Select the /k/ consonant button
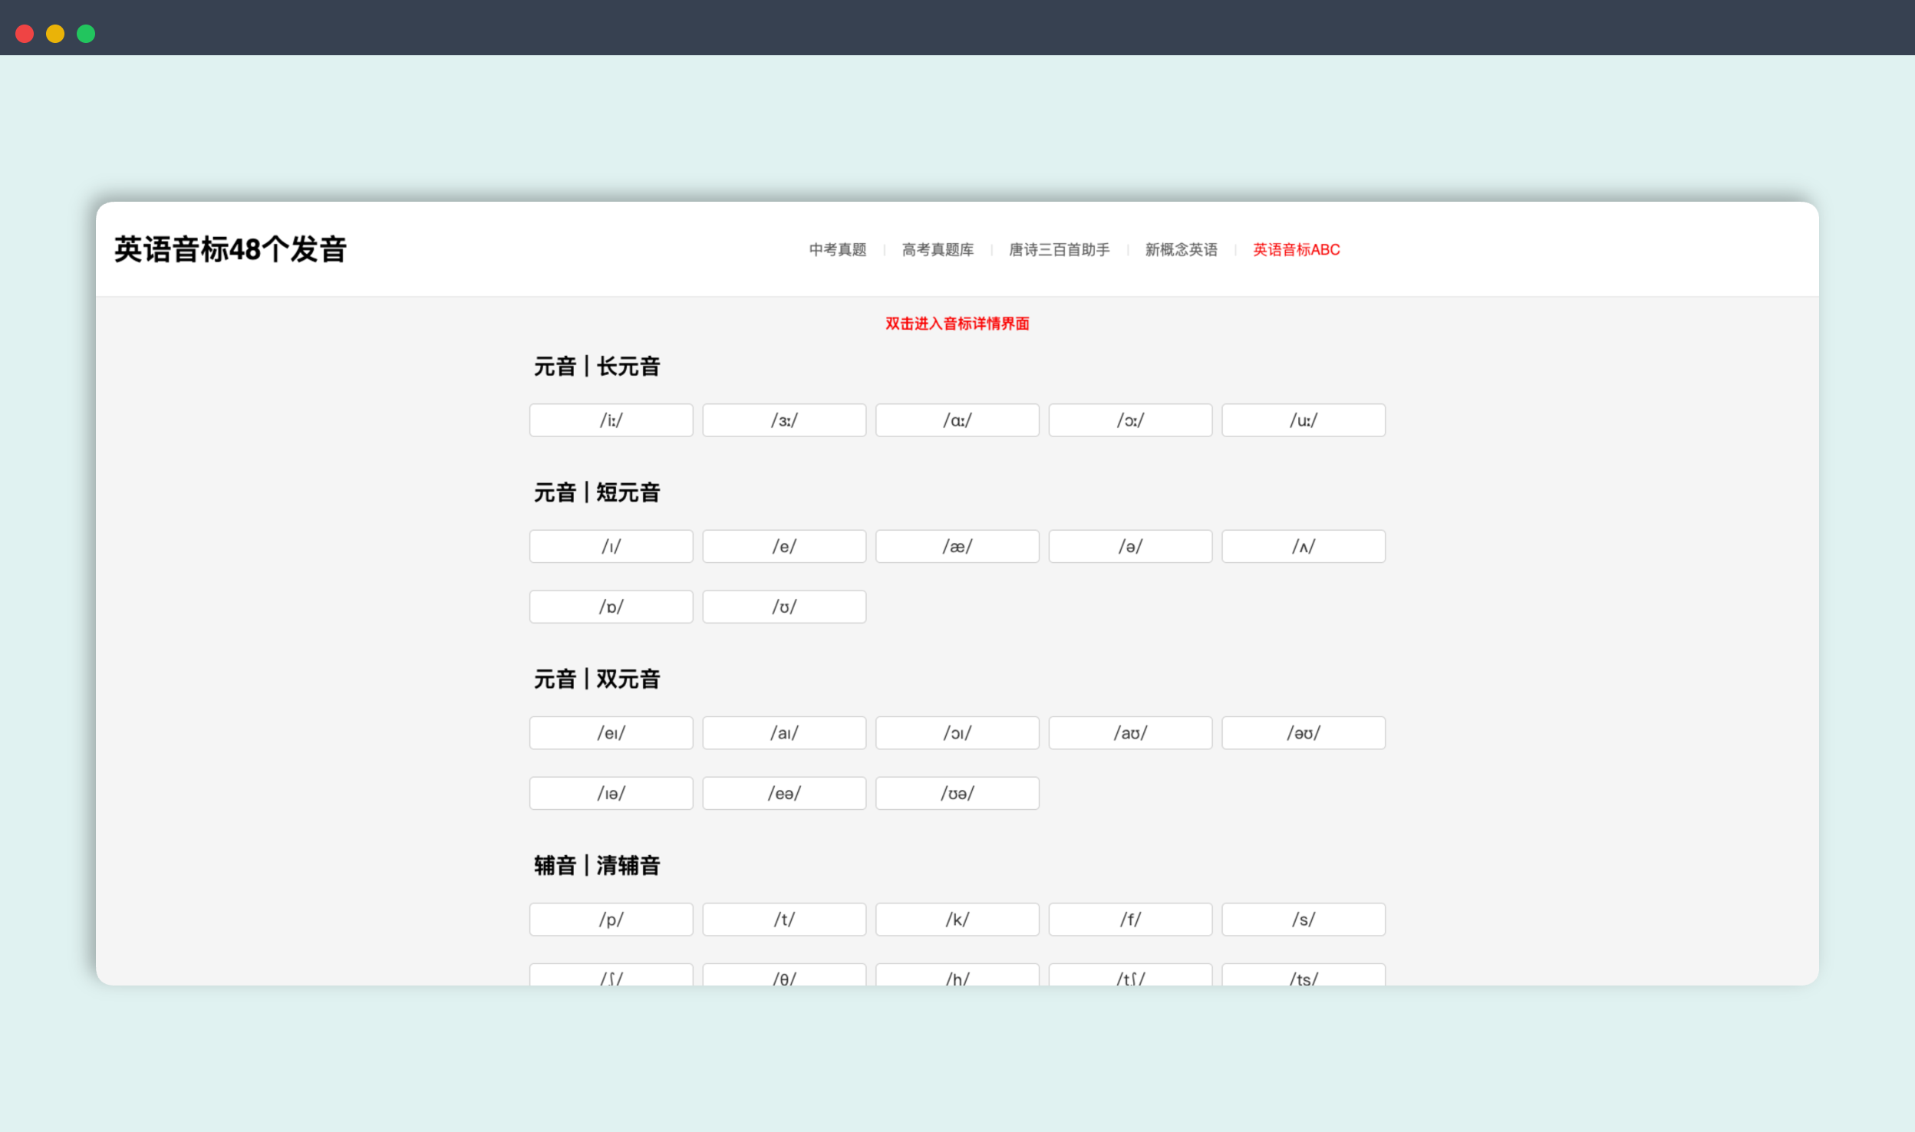Screen dimensions: 1915x1132 (x=957, y=920)
